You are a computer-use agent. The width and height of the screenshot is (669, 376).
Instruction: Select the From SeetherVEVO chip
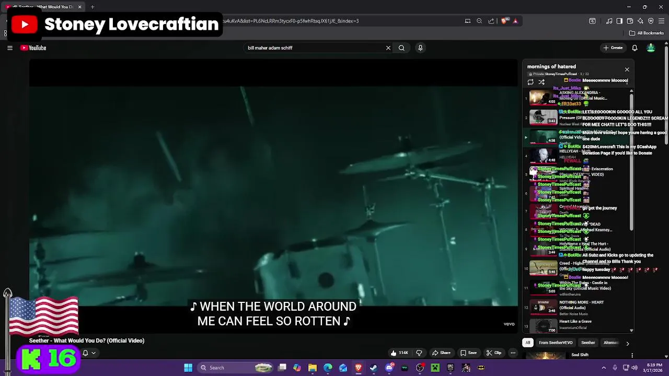coord(556,343)
